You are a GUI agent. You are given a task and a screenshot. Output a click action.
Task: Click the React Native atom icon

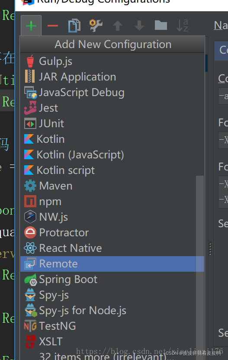[x=30, y=248]
